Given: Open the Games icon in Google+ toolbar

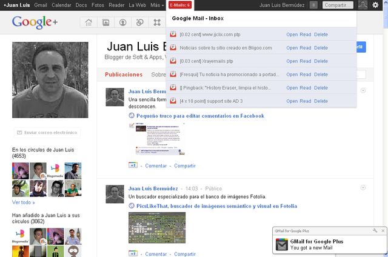Looking at the screenshot, I should [x=157, y=22].
